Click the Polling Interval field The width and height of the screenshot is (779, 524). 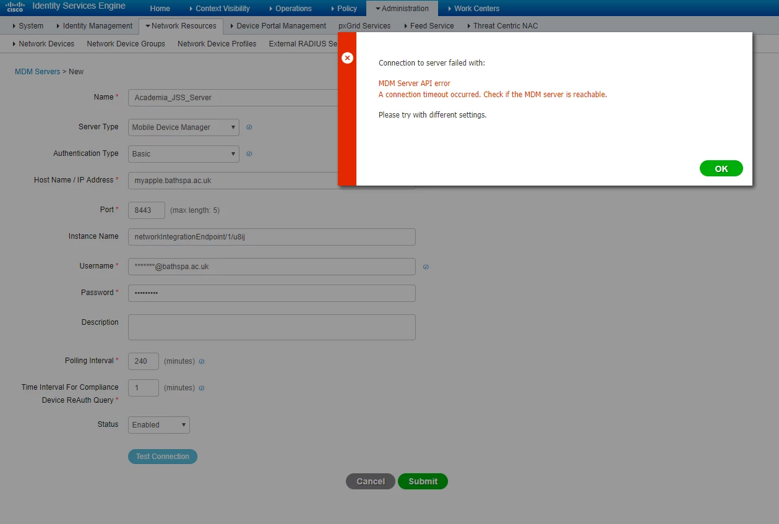tap(144, 361)
